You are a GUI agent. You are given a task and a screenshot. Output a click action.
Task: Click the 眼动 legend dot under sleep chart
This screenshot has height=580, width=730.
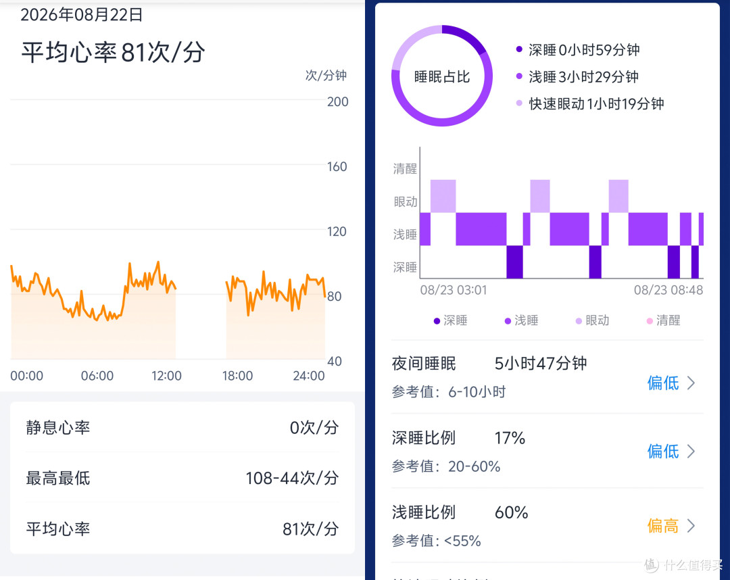coord(579,320)
